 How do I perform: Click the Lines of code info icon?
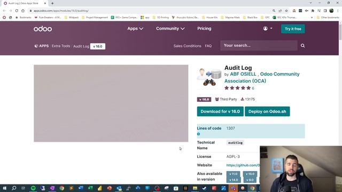[198, 134]
